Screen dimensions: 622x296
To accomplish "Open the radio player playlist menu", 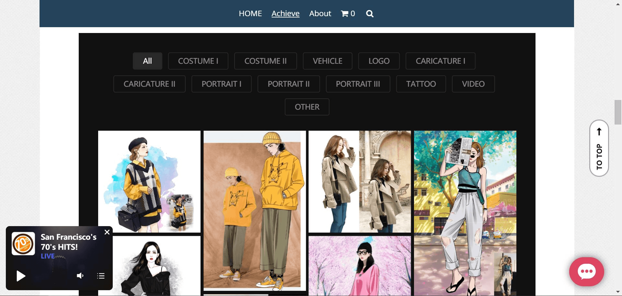I will 101,276.
